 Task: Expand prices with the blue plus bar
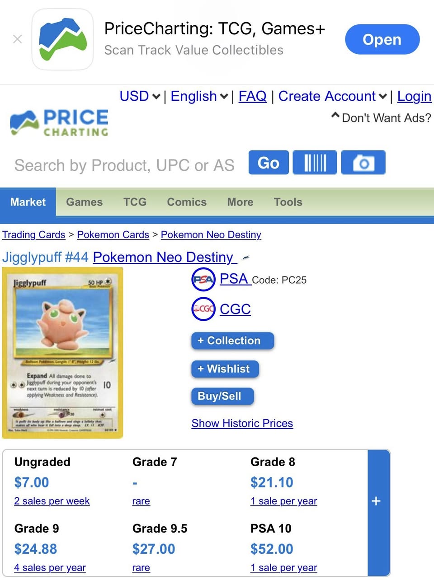tap(376, 501)
